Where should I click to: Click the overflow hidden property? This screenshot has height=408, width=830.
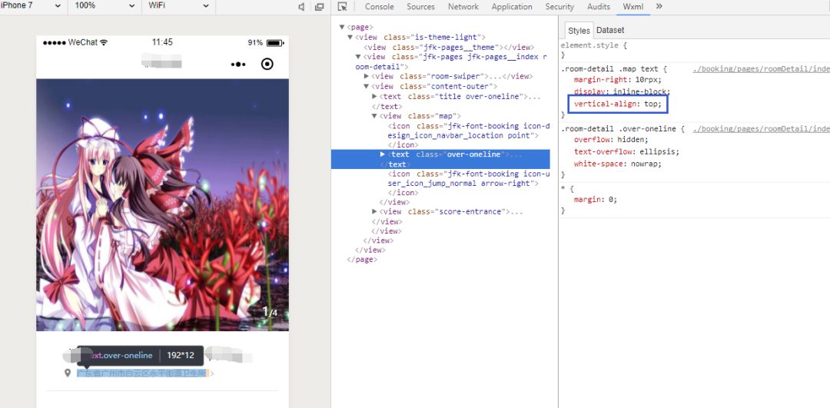pos(611,140)
